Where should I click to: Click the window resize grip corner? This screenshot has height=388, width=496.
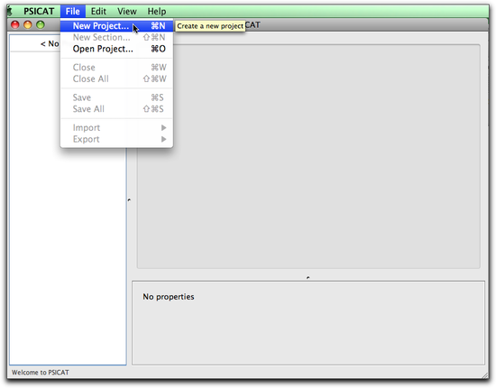(484, 375)
